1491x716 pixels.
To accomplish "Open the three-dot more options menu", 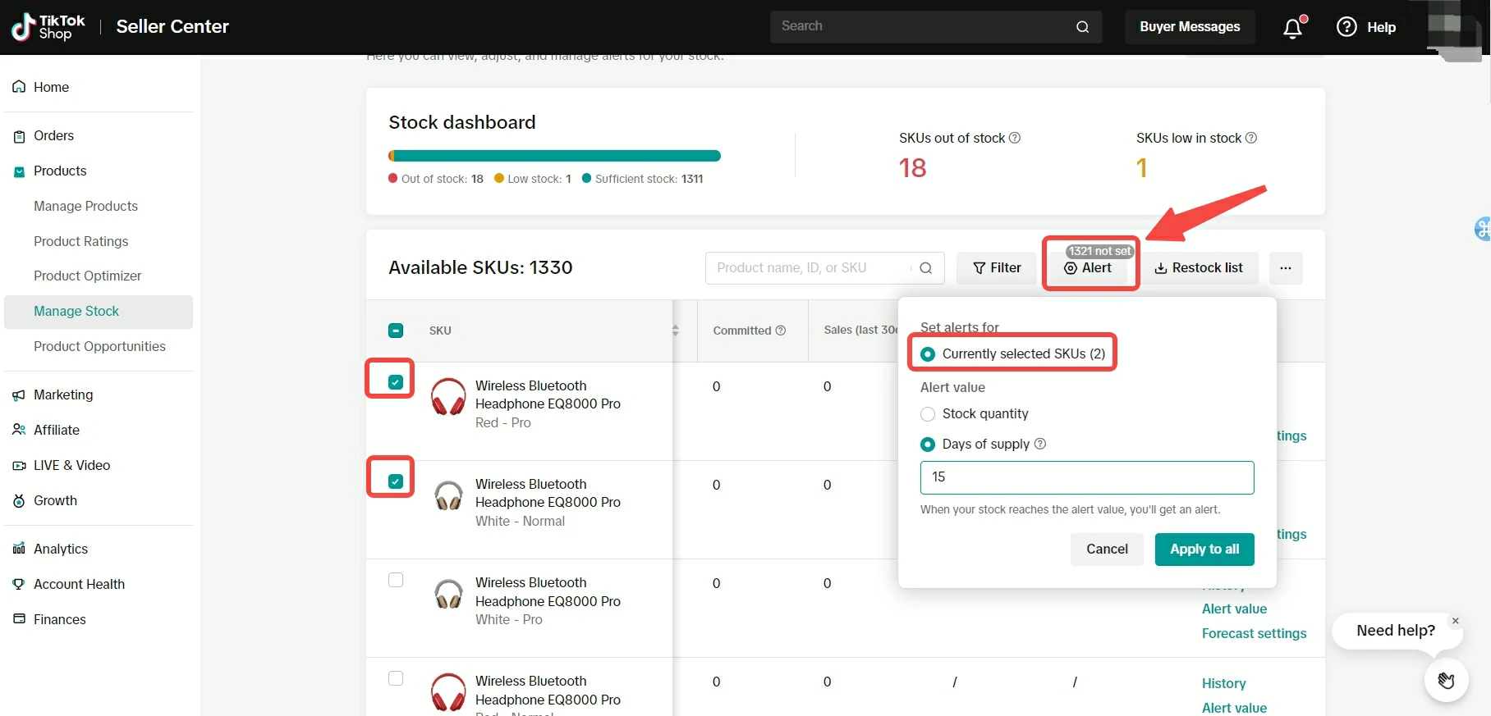I will (x=1285, y=268).
